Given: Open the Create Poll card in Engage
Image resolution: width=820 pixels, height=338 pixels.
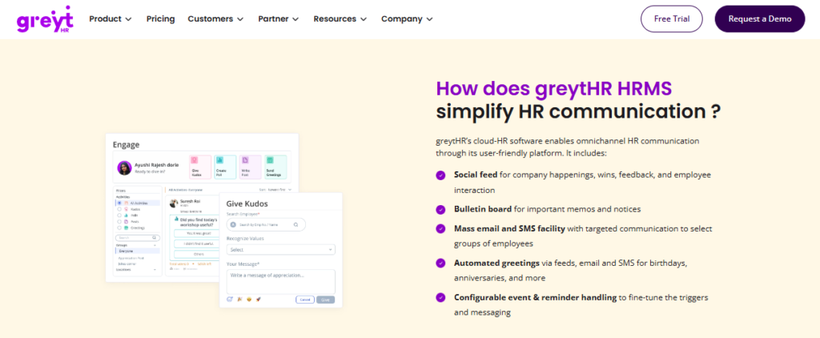Looking at the screenshot, I should click(x=225, y=167).
